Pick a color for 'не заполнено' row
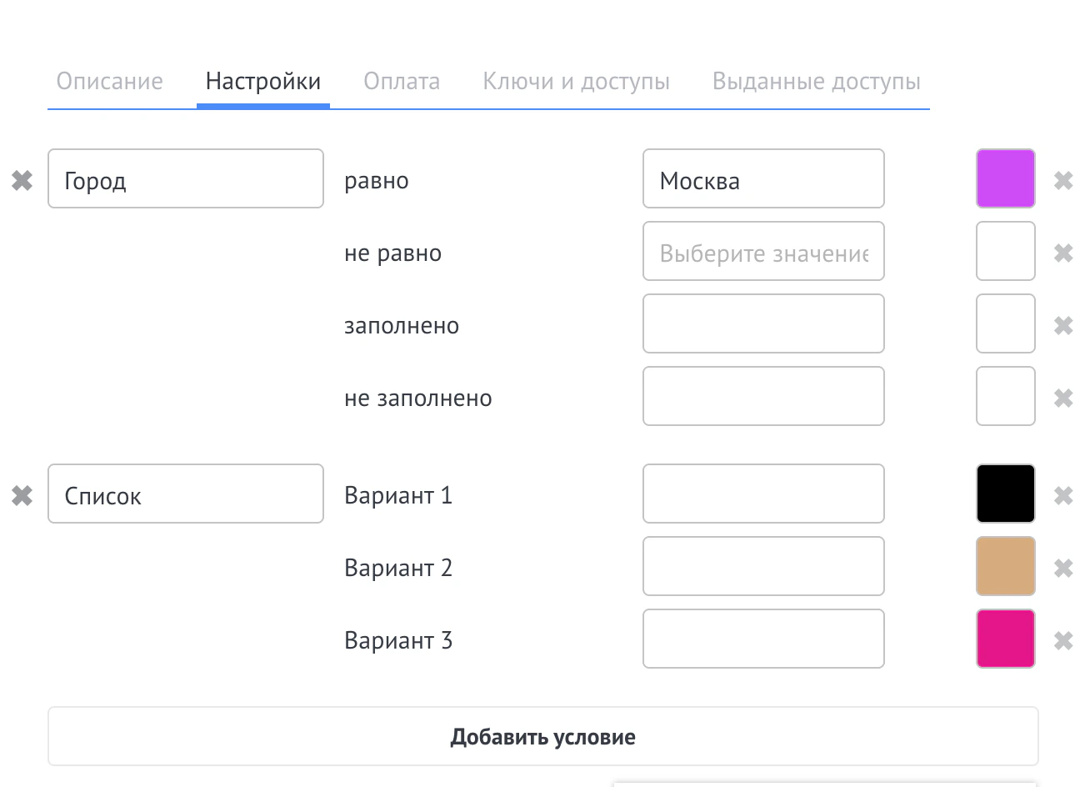This screenshot has height=787, width=1080. (x=1006, y=396)
